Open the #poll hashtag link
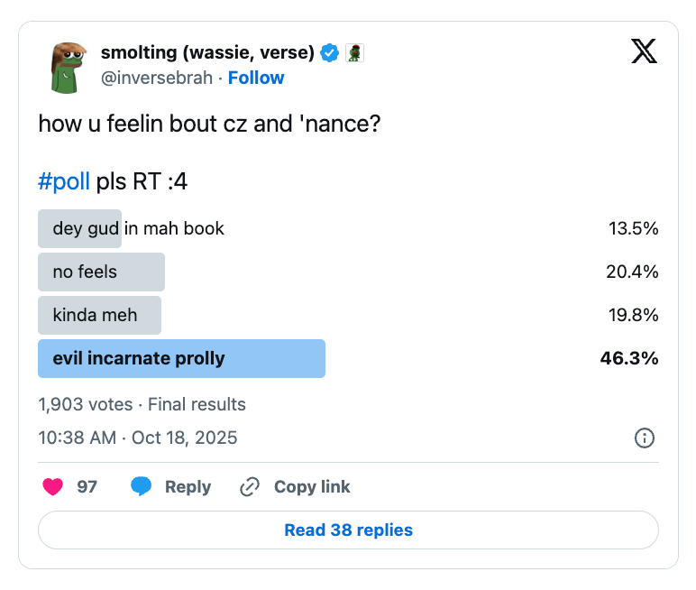This screenshot has width=696, height=590. pyautogui.click(x=64, y=181)
